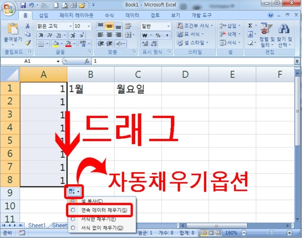This screenshot has width=302, height=238.
Task: Align text left in the cell
Action: point(100,35)
